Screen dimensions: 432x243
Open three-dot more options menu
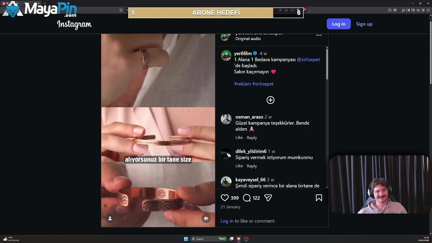pyautogui.click(x=319, y=35)
